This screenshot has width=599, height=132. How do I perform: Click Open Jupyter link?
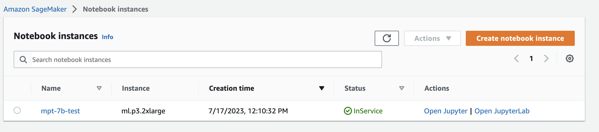[x=446, y=111]
